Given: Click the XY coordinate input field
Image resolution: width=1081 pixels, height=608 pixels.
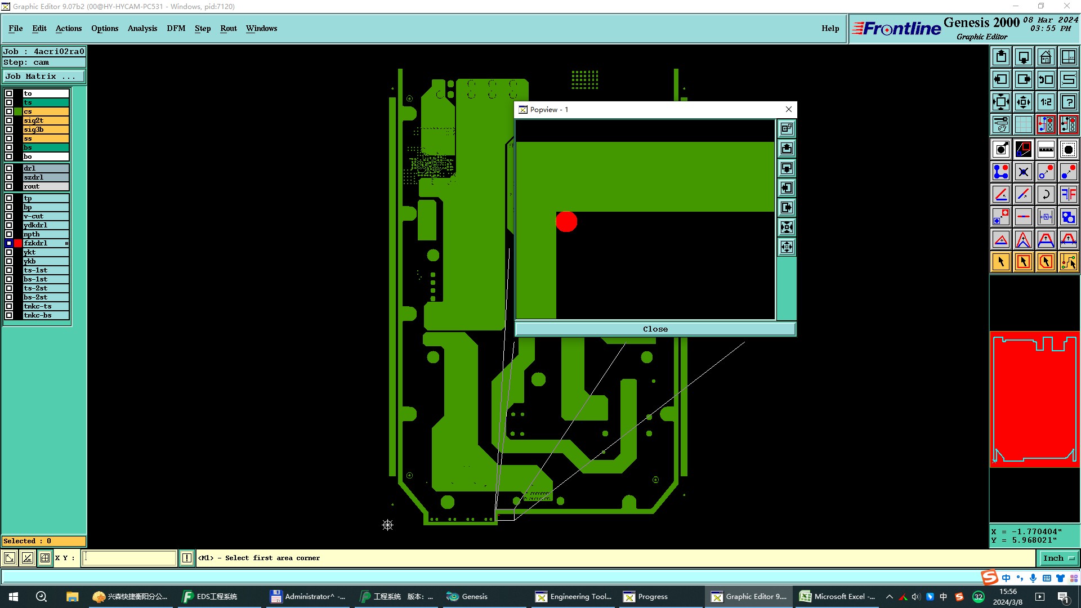Looking at the screenshot, I should pos(129,558).
